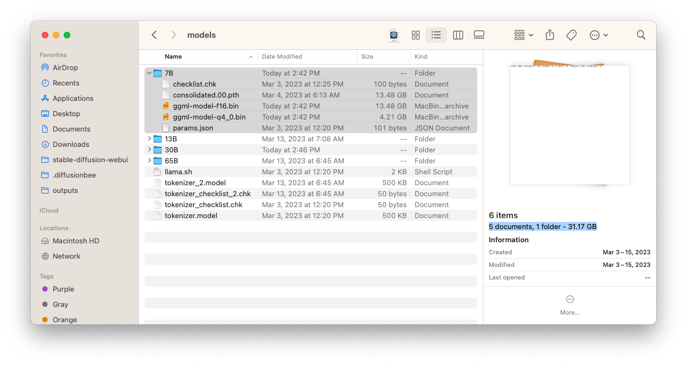Expand the 13B folder
This screenshot has height=365, width=687.
[x=149, y=139]
